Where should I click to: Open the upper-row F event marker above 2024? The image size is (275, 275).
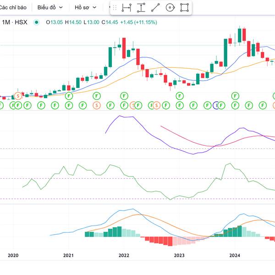point(235,96)
